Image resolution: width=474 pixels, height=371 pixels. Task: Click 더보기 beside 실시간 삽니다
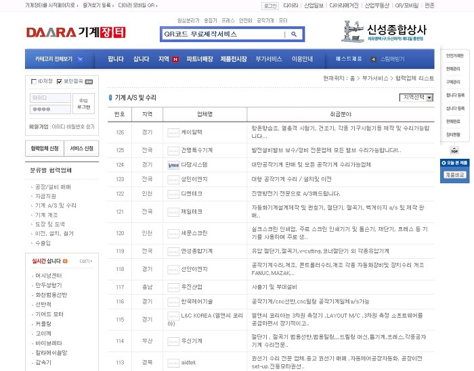point(85,262)
